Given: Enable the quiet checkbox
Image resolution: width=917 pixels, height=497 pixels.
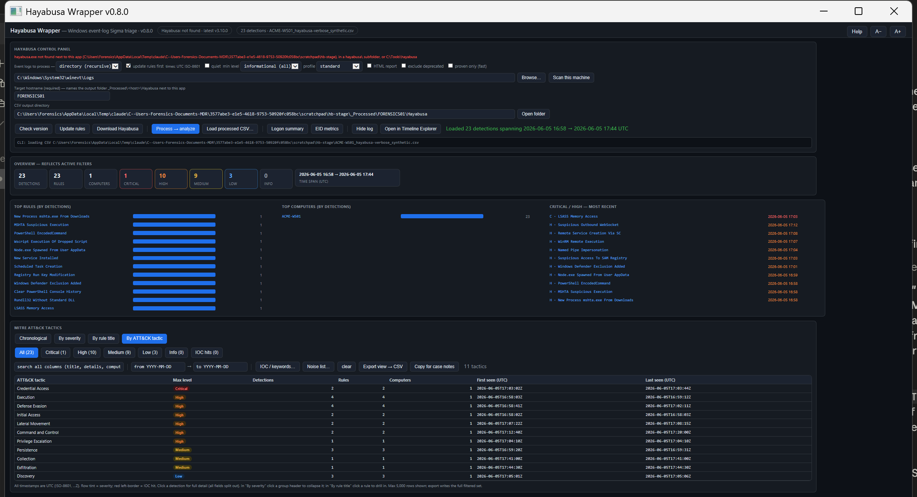Looking at the screenshot, I should 207,66.
